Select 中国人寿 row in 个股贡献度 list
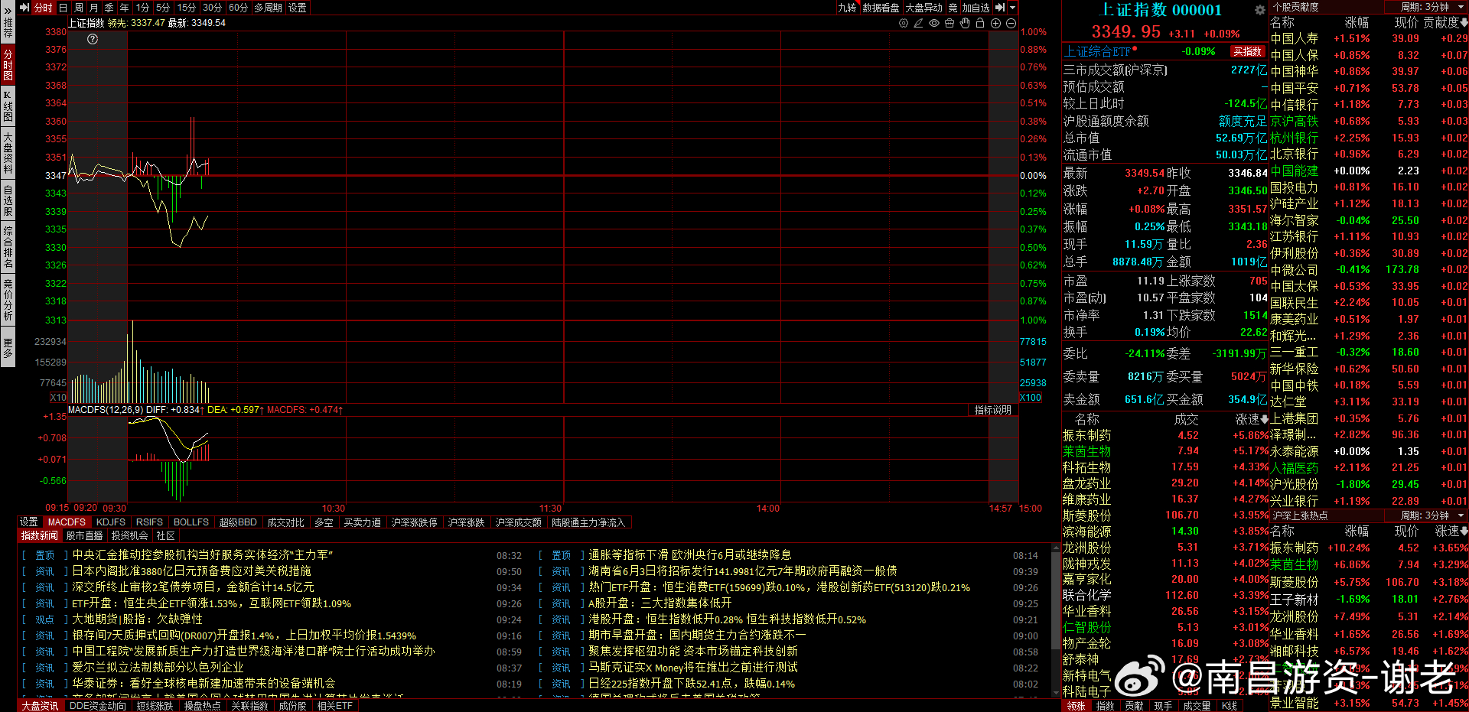This screenshot has width=1469, height=712. click(x=1369, y=38)
